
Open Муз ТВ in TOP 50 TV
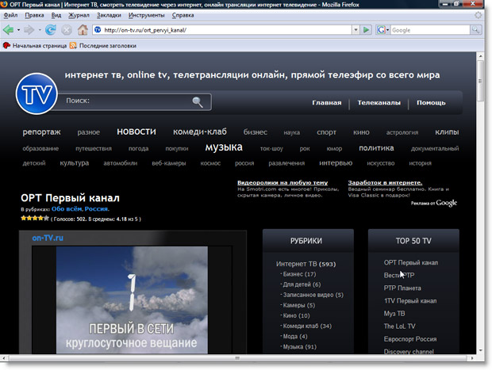coord(394,314)
